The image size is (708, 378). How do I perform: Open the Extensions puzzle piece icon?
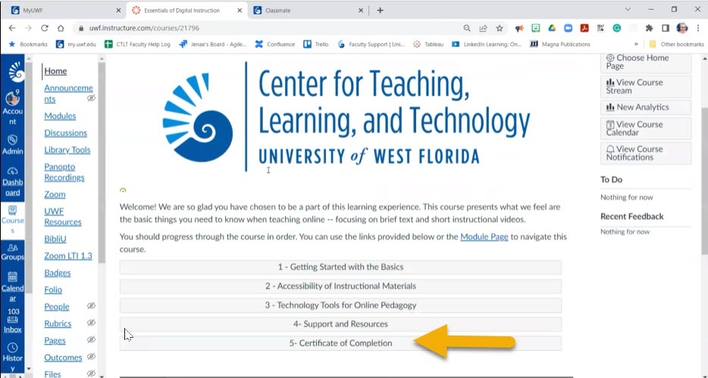[650, 28]
